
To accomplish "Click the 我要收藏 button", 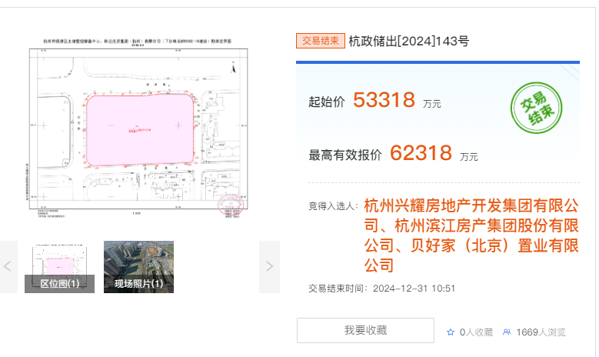I will 365,330.
